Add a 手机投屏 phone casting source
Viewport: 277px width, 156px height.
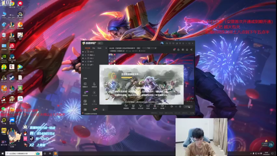(x=141, y=106)
